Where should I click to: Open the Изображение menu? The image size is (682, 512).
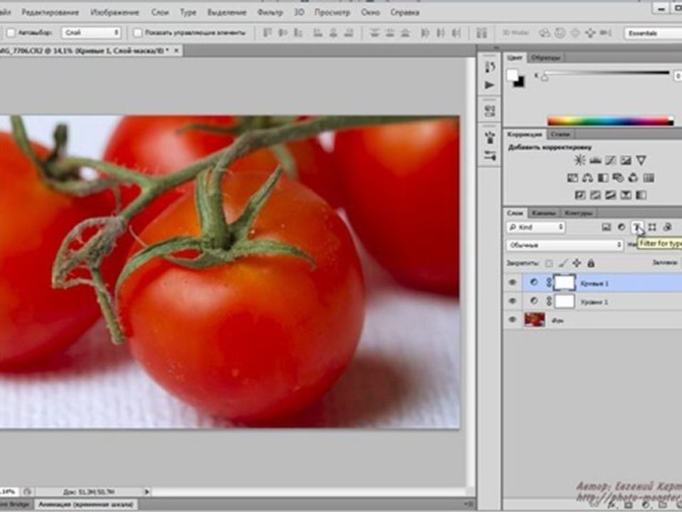(x=115, y=13)
